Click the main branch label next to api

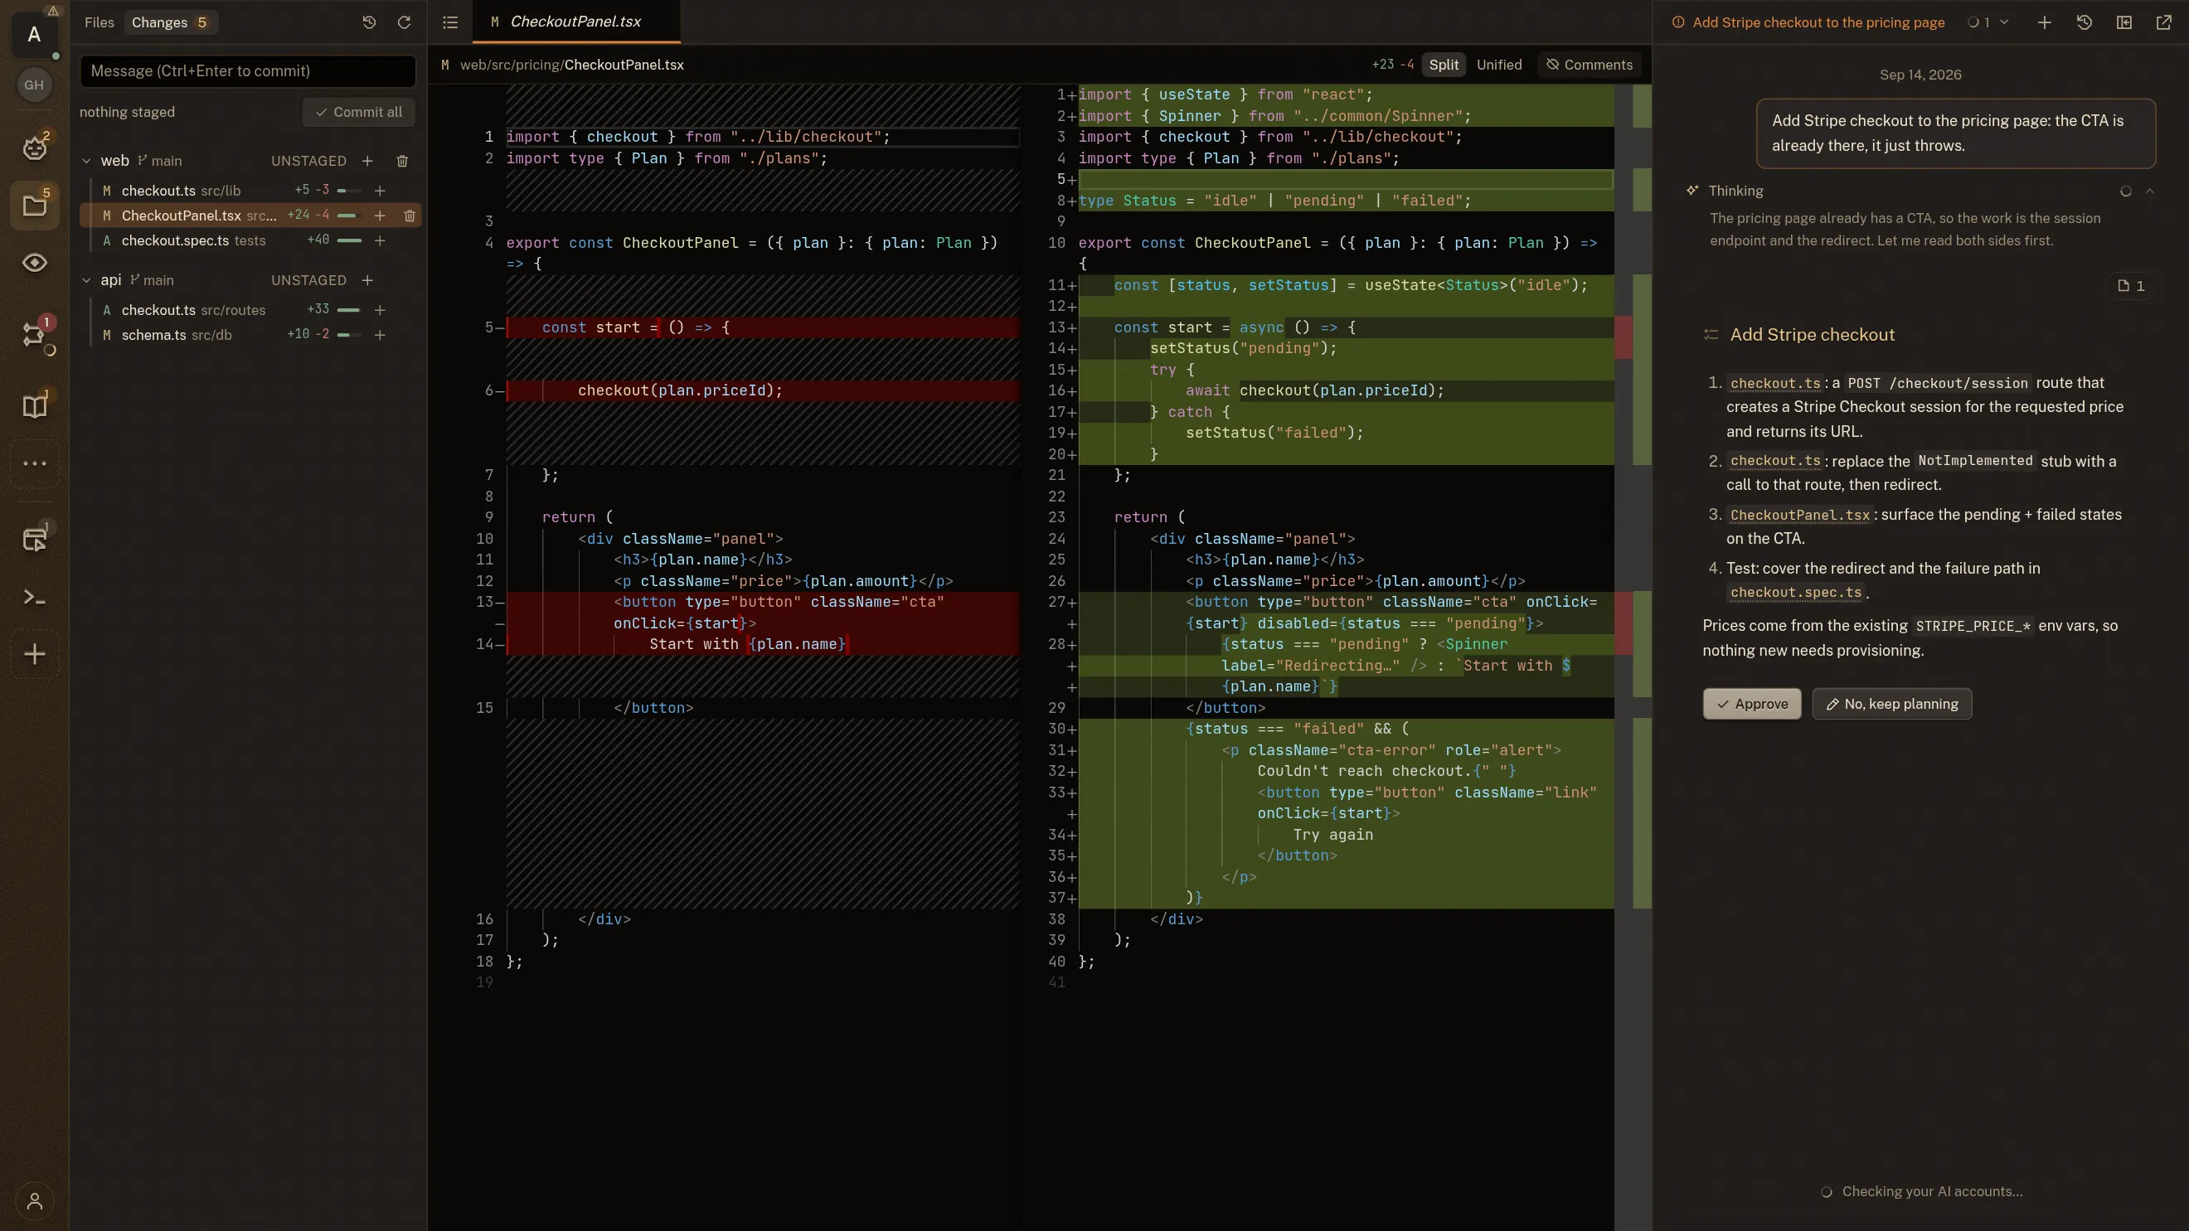[151, 280]
